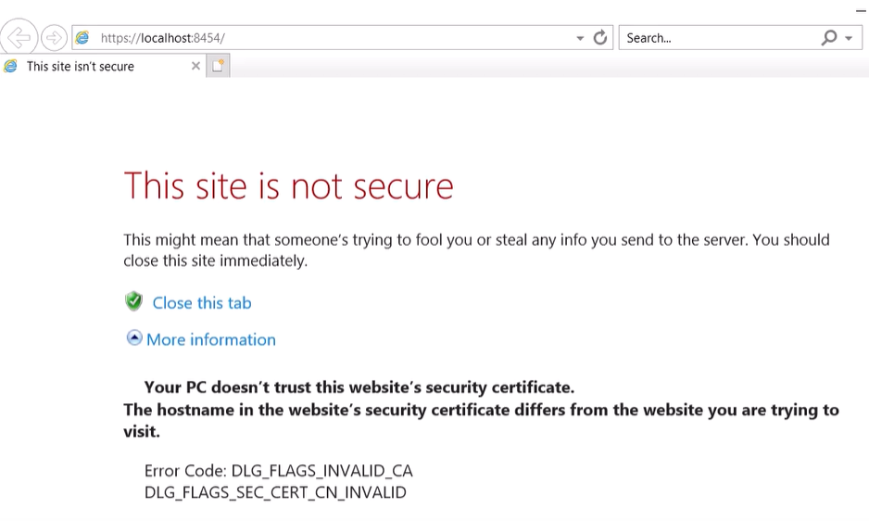869x521 pixels.
Task: Click the favicon on the browser tab
Action: coord(11,66)
